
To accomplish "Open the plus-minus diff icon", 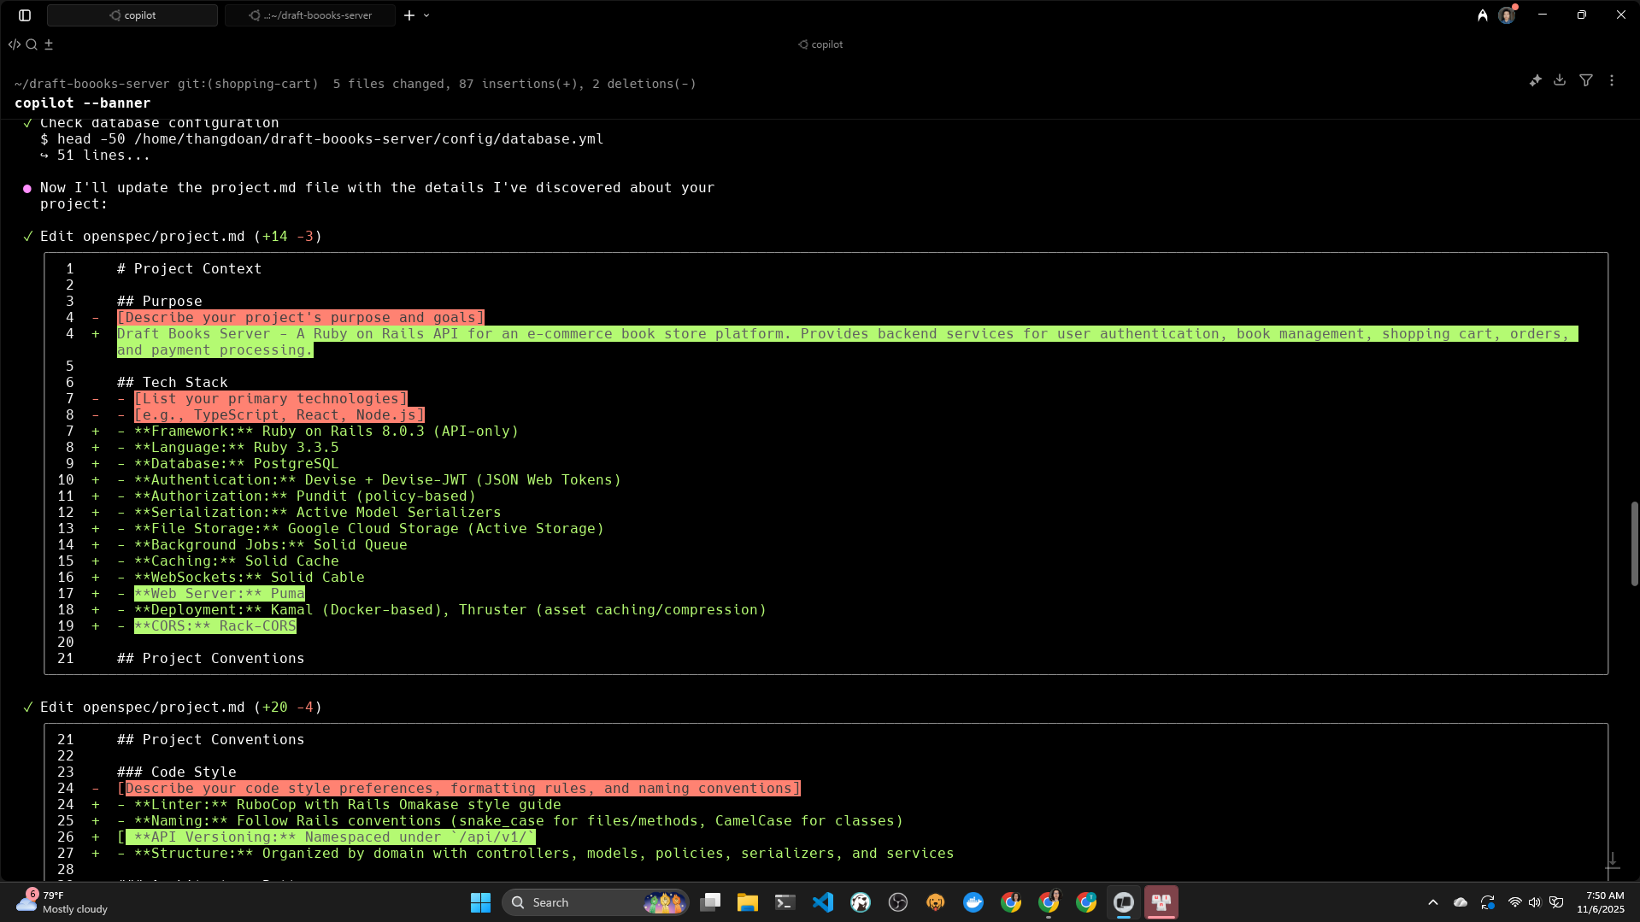I will (49, 44).
